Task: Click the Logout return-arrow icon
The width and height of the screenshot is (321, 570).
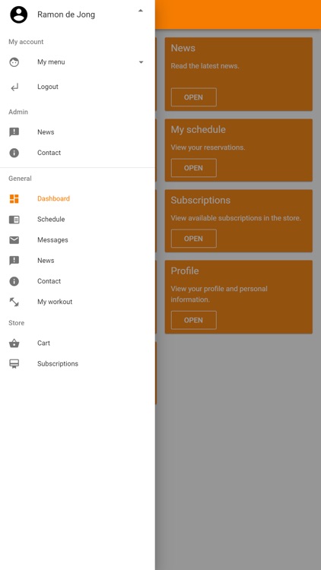Action: click(14, 87)
